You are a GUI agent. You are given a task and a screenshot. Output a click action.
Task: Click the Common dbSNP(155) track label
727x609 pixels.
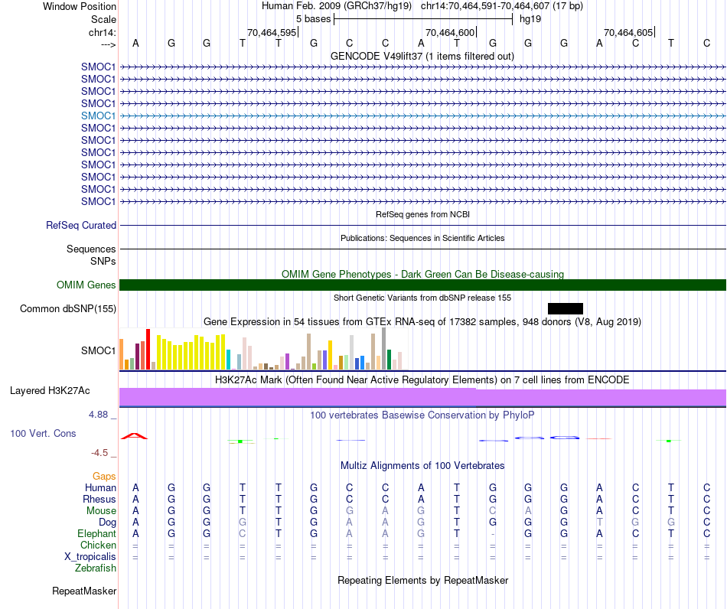coord(68,308)
